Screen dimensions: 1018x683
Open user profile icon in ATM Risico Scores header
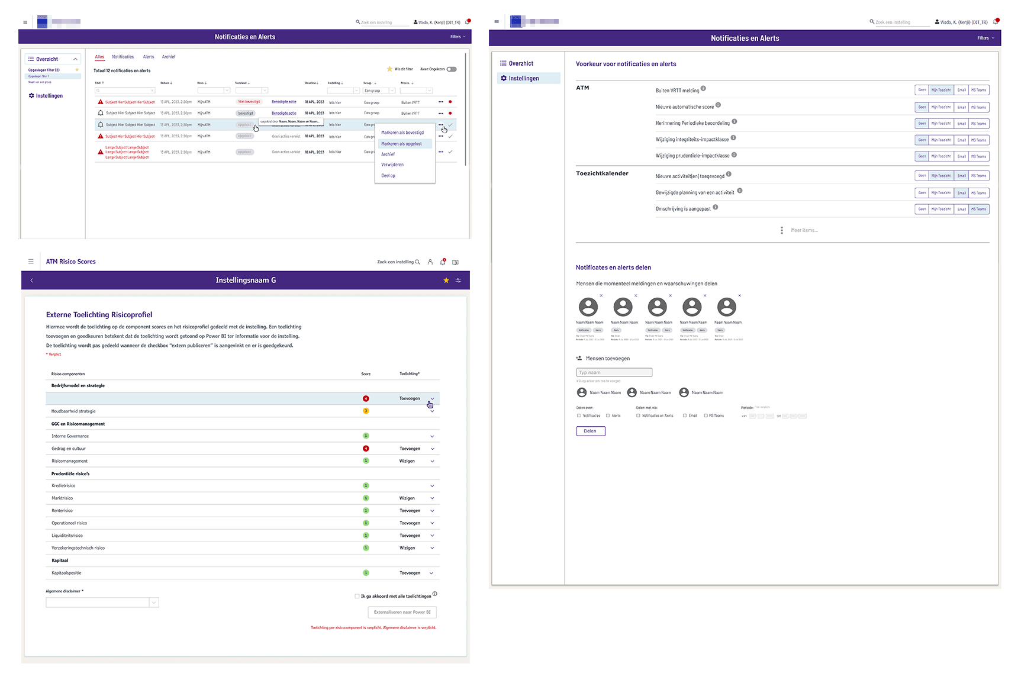point(430,262)
